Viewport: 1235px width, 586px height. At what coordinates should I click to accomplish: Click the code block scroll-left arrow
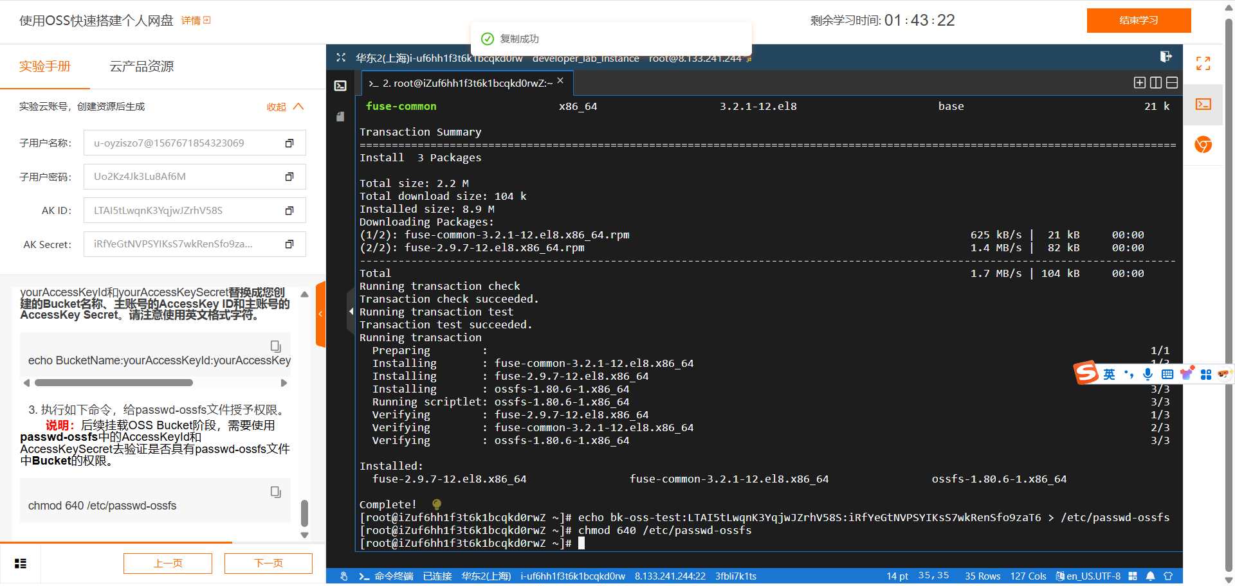[x=26, y=383]
